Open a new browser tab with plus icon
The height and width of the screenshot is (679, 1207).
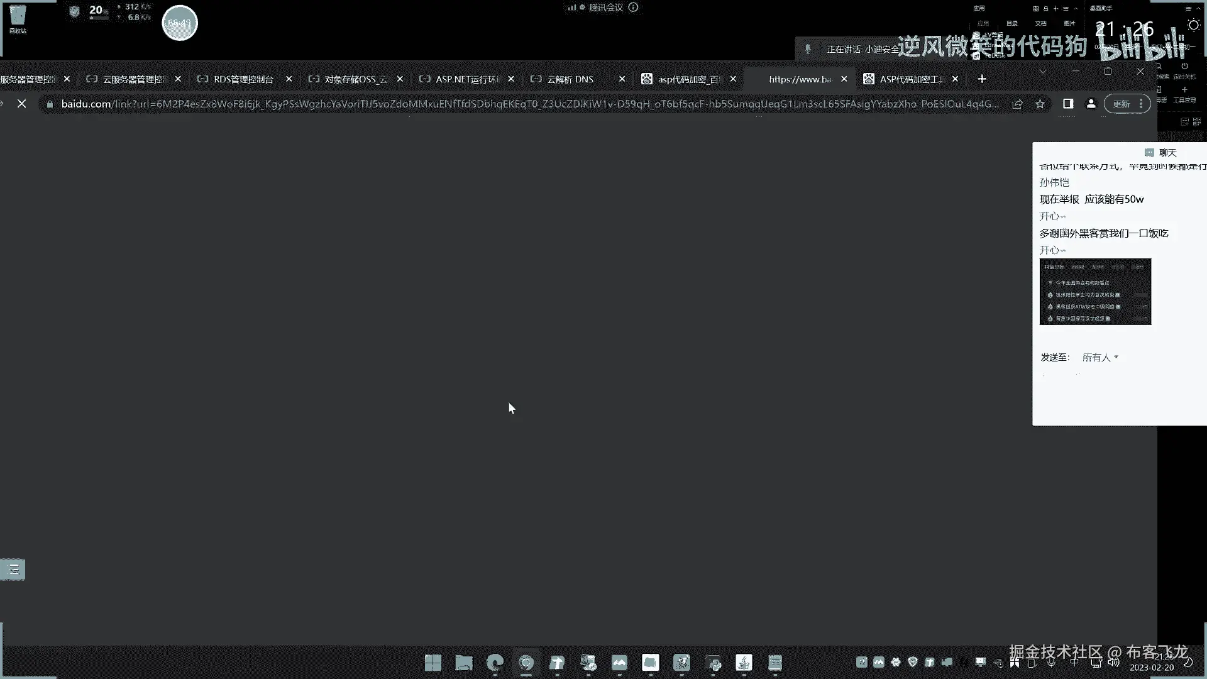982,79
